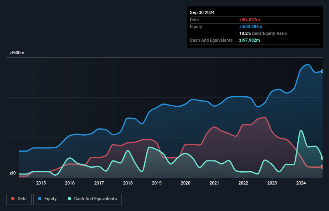This screenshot has width=329, height=211.
Task: Toggle Cash And Equivalents legend button
Action: (92, 199)
